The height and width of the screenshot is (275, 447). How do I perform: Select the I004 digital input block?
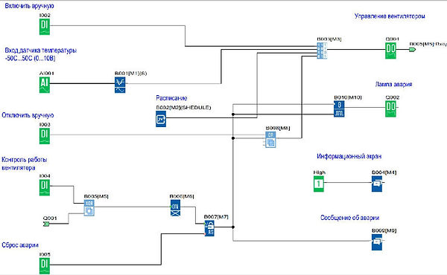coord(45,188)
